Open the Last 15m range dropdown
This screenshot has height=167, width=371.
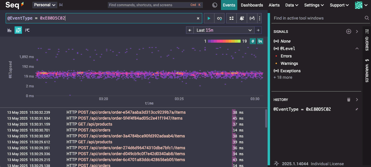pos(224,30)
